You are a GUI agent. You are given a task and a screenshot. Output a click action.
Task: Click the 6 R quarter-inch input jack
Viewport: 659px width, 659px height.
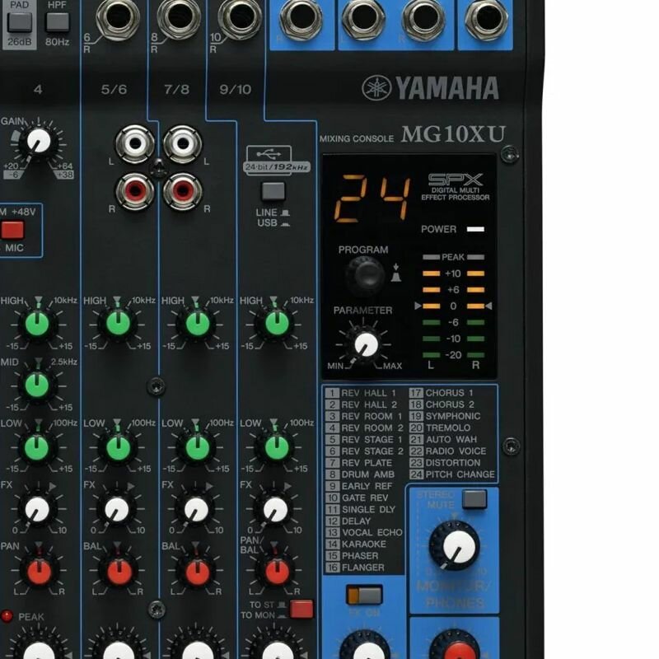pos(118,17)
